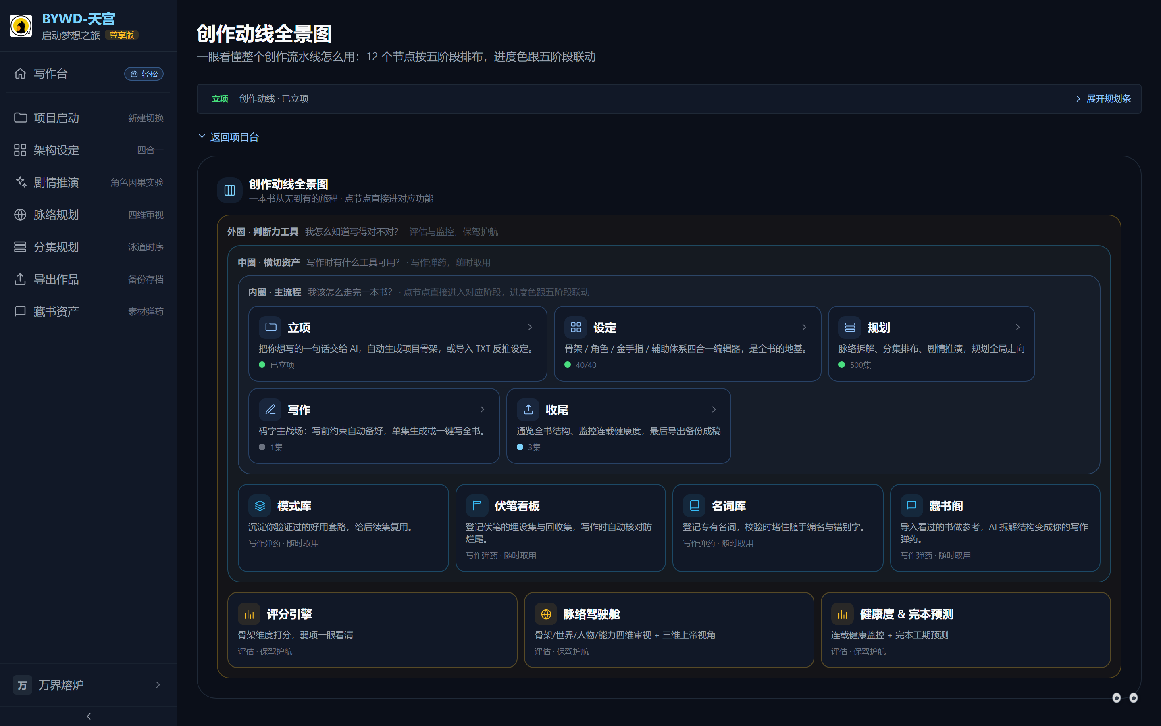Open the 架构设定 menu item
The image size is (1161, 726).
(x=89, y=150)
